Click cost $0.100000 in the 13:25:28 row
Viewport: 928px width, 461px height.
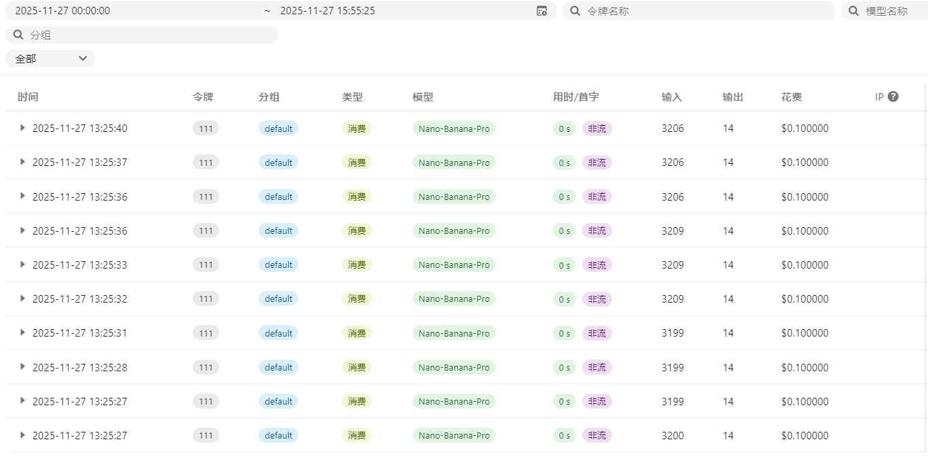coord(805,367)
